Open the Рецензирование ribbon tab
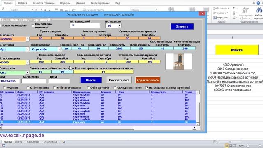 100,3
